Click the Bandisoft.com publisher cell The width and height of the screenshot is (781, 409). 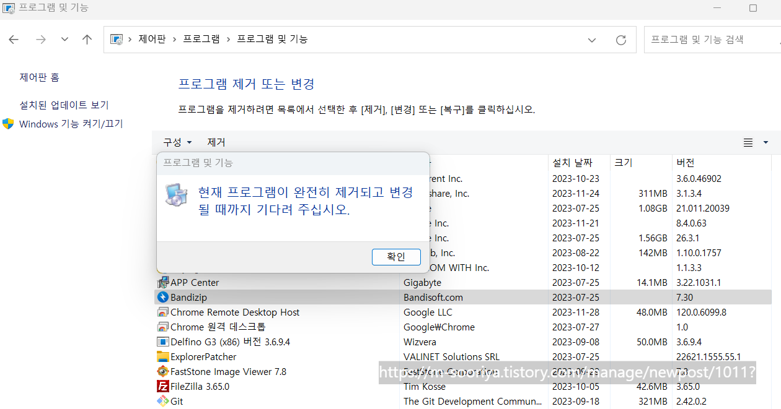(433, 298)
